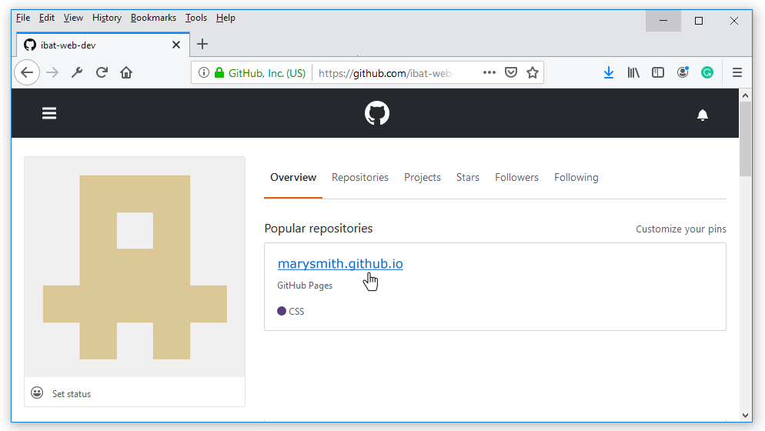The height and width of the screenshot is (431, 765).
Task: Open the notifications bell
Action: tap(702, 115)
